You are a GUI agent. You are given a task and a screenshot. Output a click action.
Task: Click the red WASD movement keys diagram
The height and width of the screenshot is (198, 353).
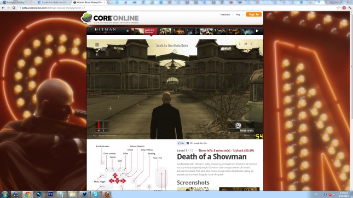[x=117, y=178]
